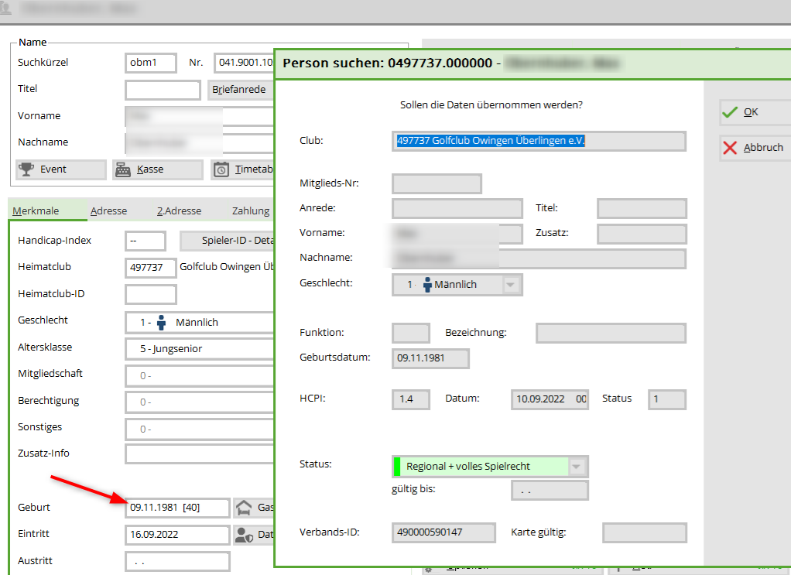
Task: Click into the Geburt date field
Action: point(177,508)
